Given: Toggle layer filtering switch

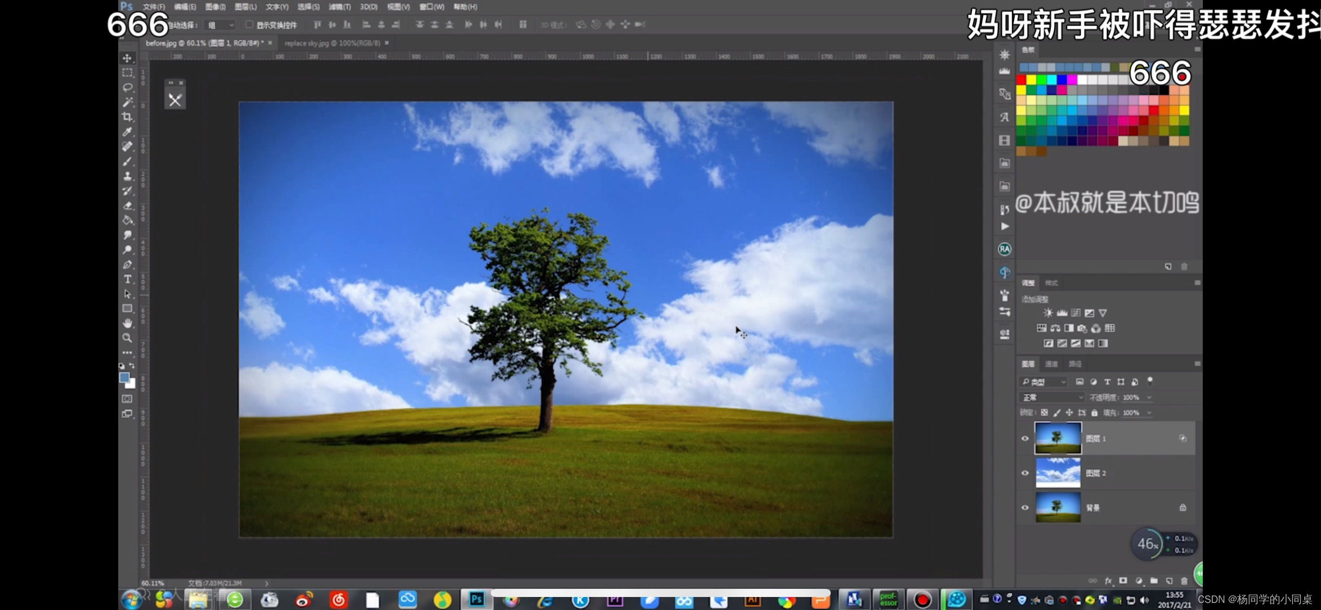Looking at the screenshot, I should click(x=1150, y=380).
